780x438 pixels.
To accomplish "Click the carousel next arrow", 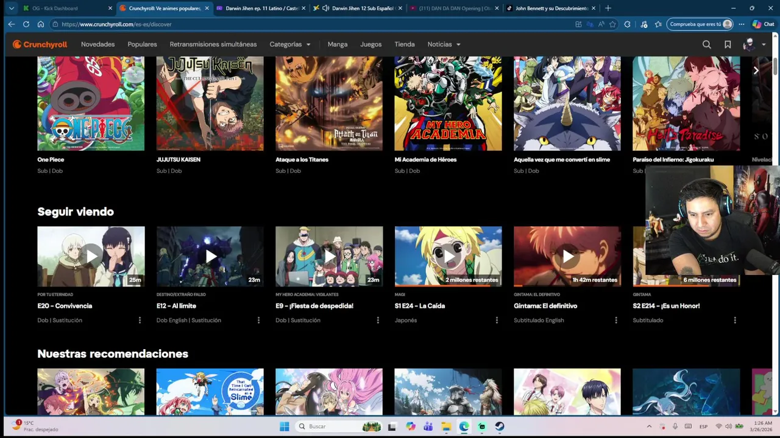I will [x=756, y=71].
